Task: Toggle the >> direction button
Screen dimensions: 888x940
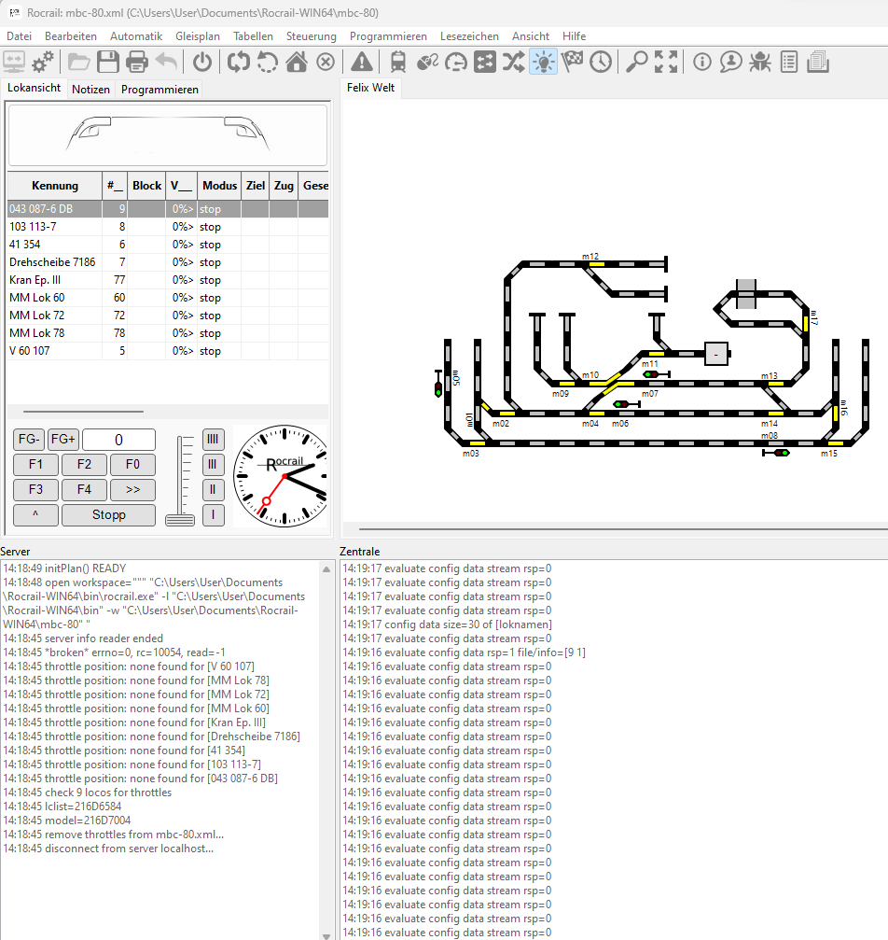Action: (132, 490)
